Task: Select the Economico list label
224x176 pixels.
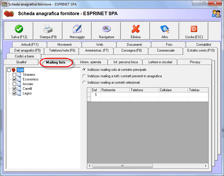Action: coord(30,79)
